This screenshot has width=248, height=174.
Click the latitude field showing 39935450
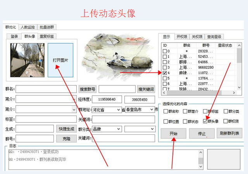pos(139,99)
